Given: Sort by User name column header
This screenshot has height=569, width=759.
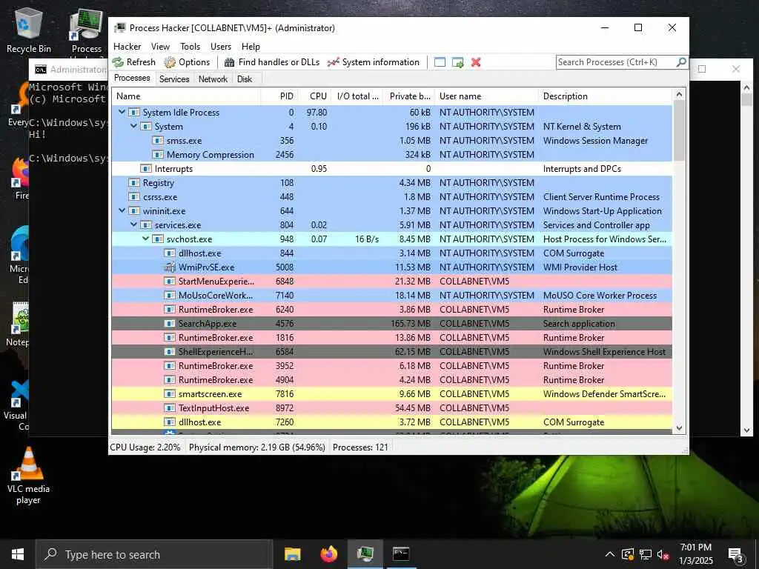Looking at the screenshot, I should (x=486, y=96).
